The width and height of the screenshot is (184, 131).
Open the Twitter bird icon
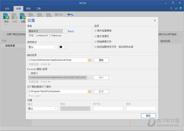click(176, 8)
